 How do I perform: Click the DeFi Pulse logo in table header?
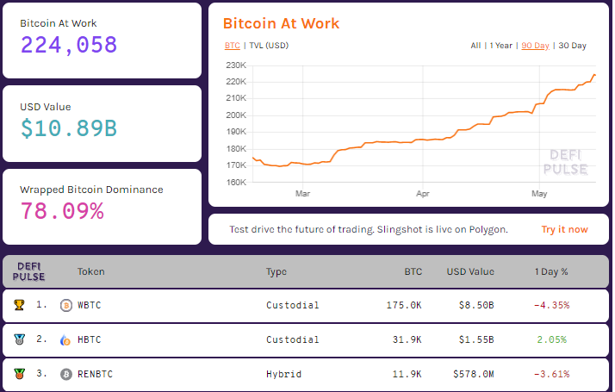click(29, 271)
